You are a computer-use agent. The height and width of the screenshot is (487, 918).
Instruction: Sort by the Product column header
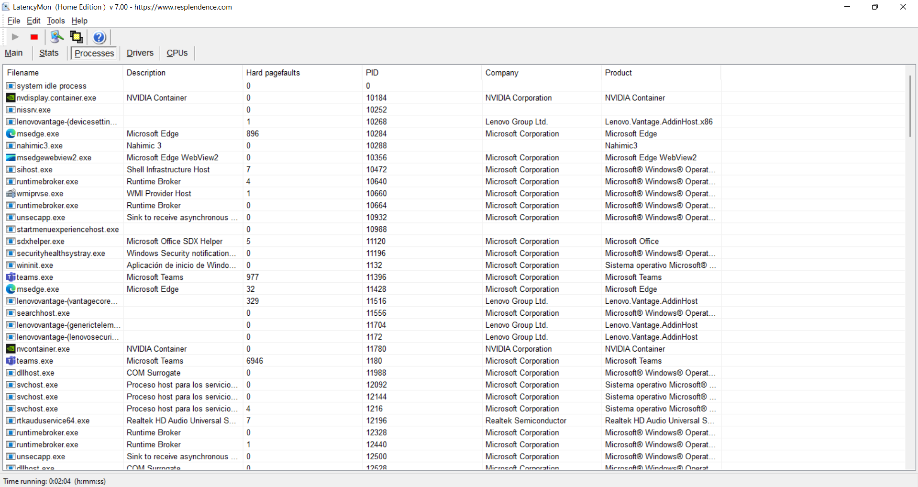point(661,73)
